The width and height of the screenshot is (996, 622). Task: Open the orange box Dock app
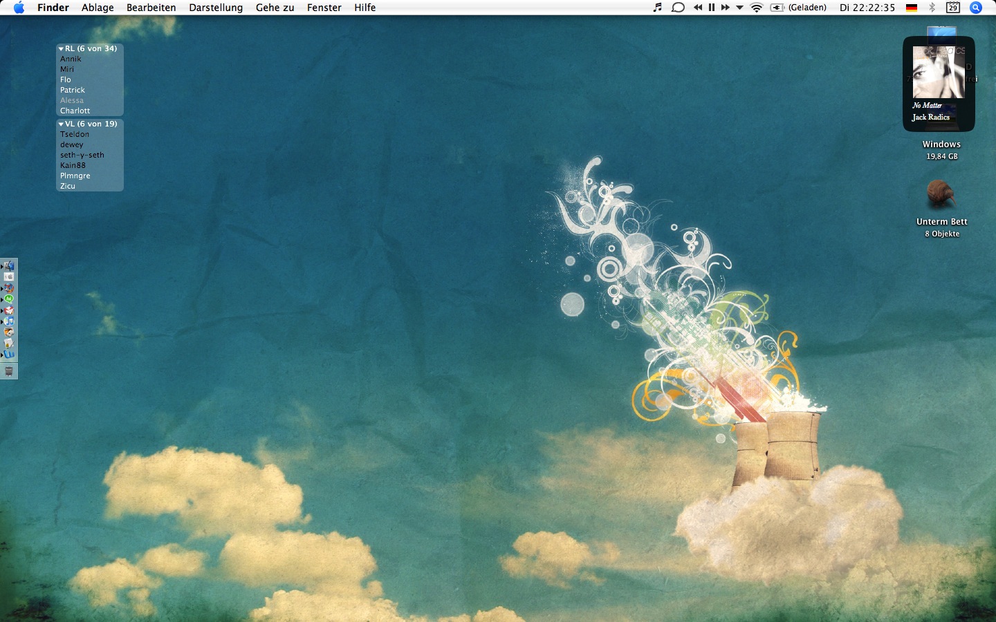coord(9,332)
